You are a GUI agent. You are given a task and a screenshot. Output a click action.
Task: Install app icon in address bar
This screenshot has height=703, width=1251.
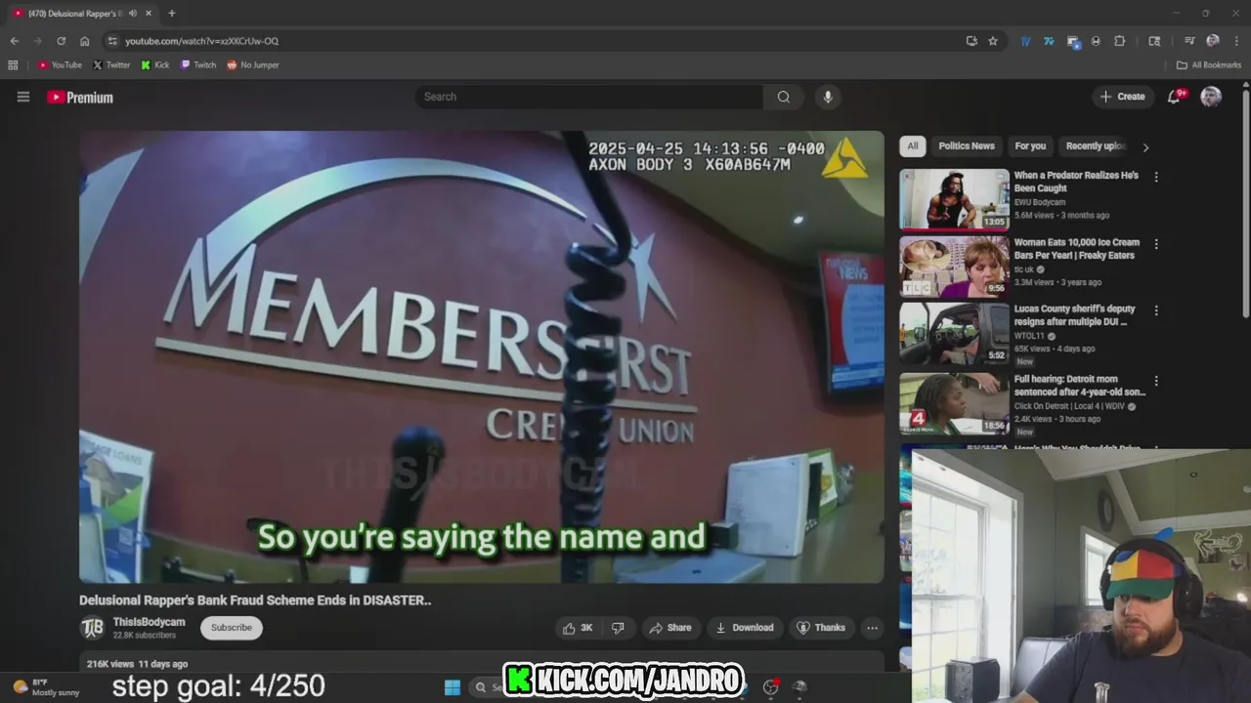click(971, 41)
